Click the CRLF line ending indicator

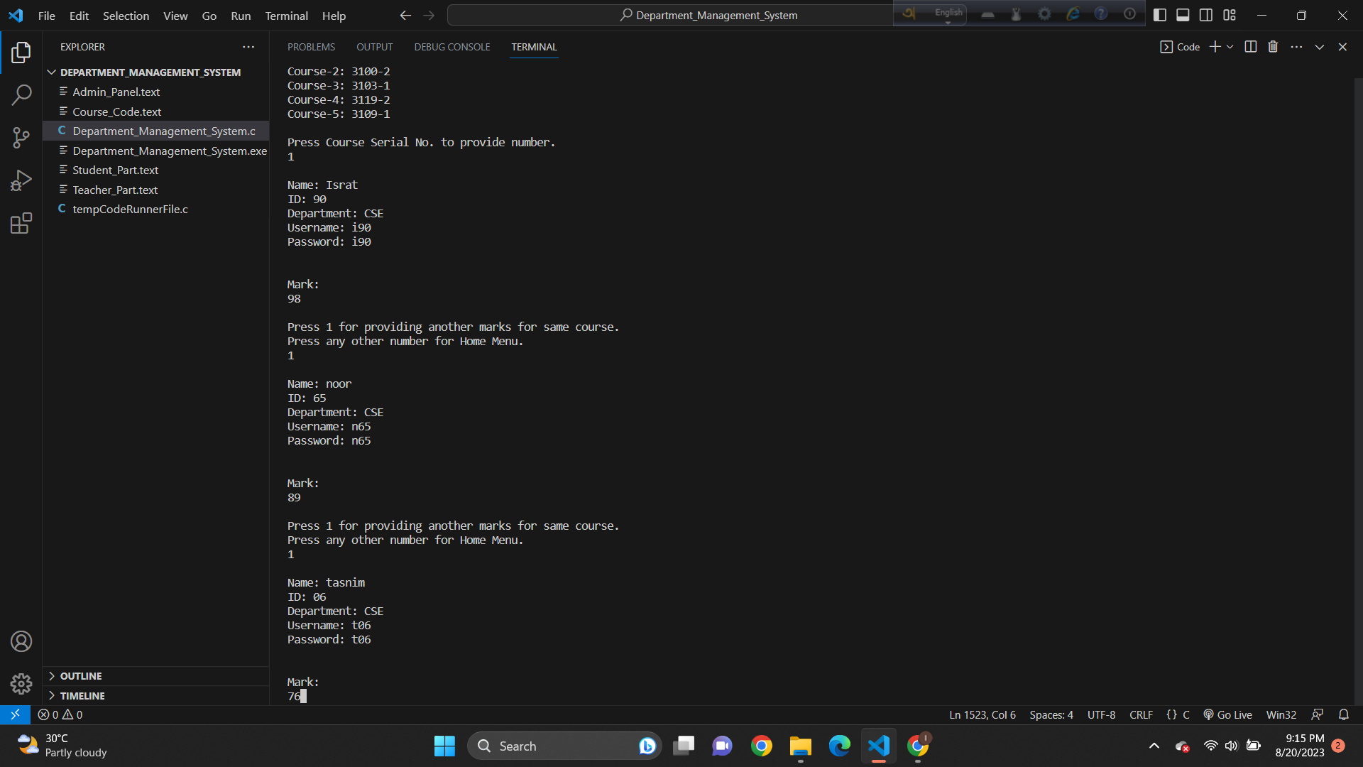tap(1141, 714)
